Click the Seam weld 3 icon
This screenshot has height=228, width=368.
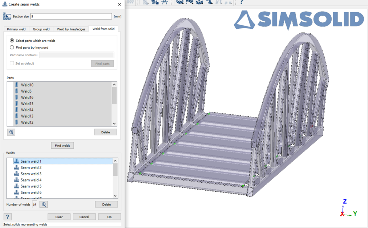coord(16,174)
